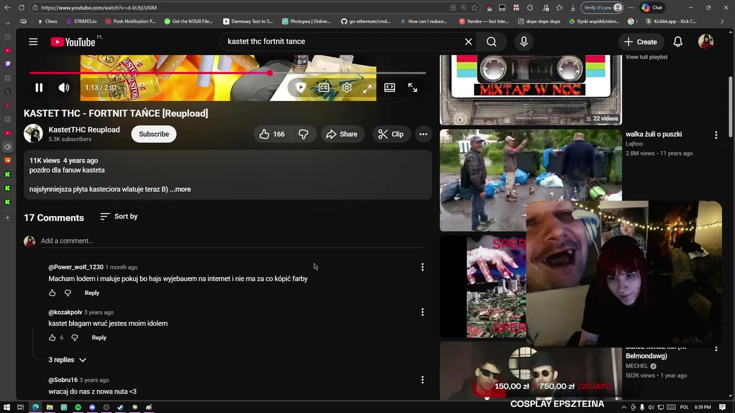Viewport: 735px width, 413px height.
Task: Open Chess bookmark
Action: tap(47, 21)
